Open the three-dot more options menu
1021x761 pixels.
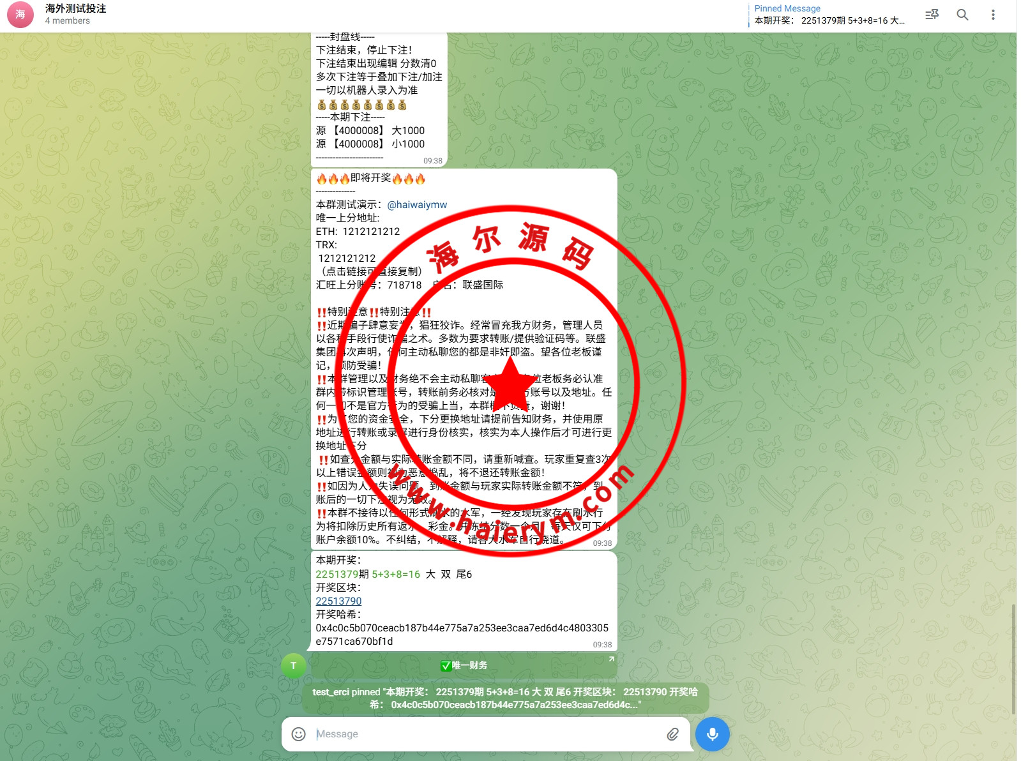click(993, 15)
